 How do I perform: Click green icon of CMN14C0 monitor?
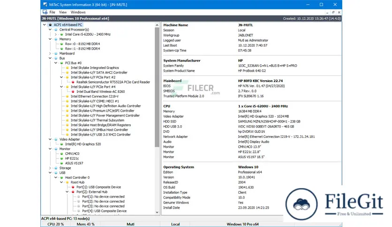click(x=62, y=153)
